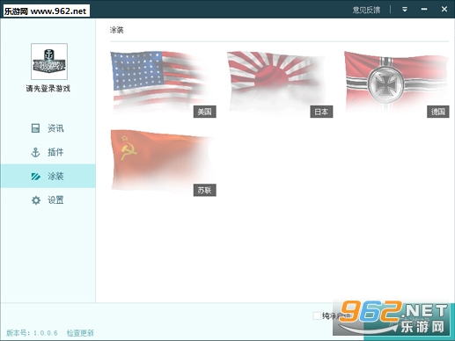Screen dimensions: 455x341
Task: Click the 苏联 label button
Action: pyautogui.click(x=205, y=190)
